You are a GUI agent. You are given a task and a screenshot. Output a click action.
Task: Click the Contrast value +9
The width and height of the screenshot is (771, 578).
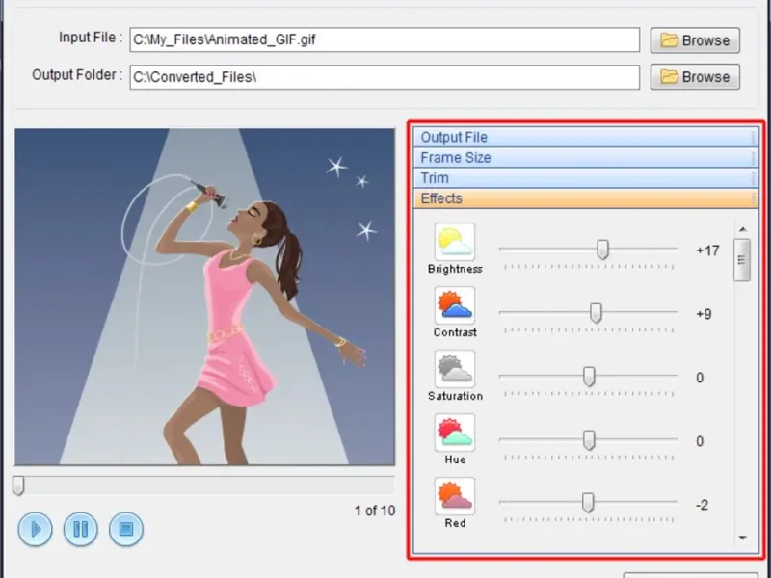pyautogui.click(x=704, y=314)
